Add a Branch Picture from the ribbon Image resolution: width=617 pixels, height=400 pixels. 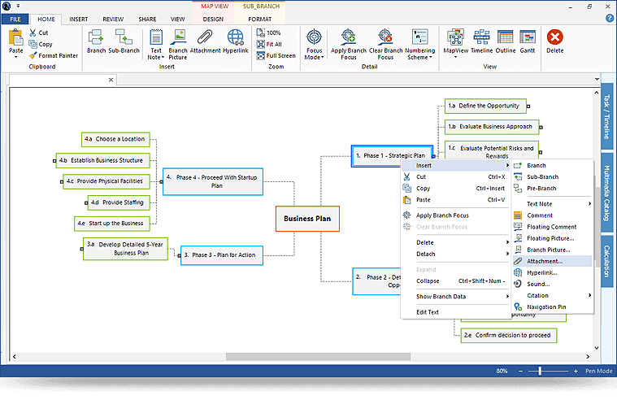pyautogui.click(x=178, y=45)
